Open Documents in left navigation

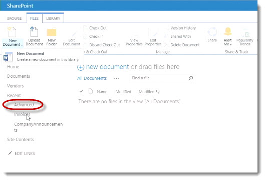(19, 76)
